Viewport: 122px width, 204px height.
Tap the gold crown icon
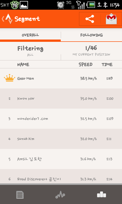pos(9,78)
